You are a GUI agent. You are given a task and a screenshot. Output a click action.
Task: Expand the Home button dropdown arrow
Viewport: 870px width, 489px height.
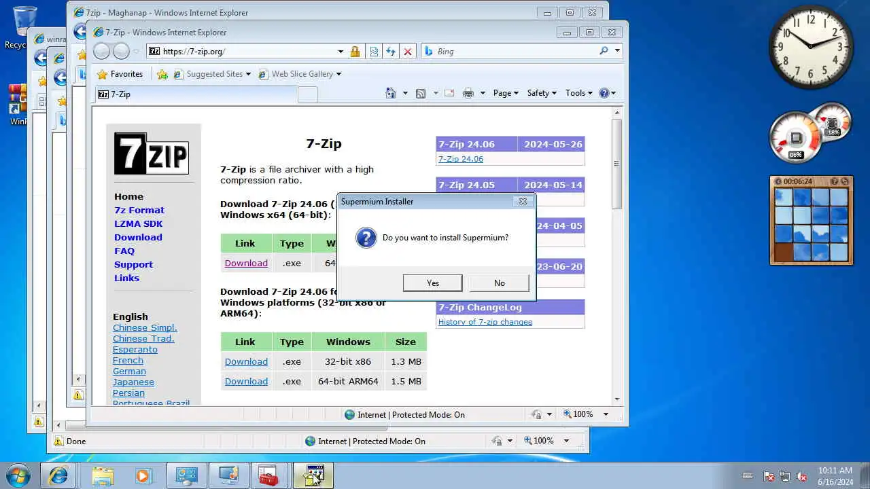point(405,93)
